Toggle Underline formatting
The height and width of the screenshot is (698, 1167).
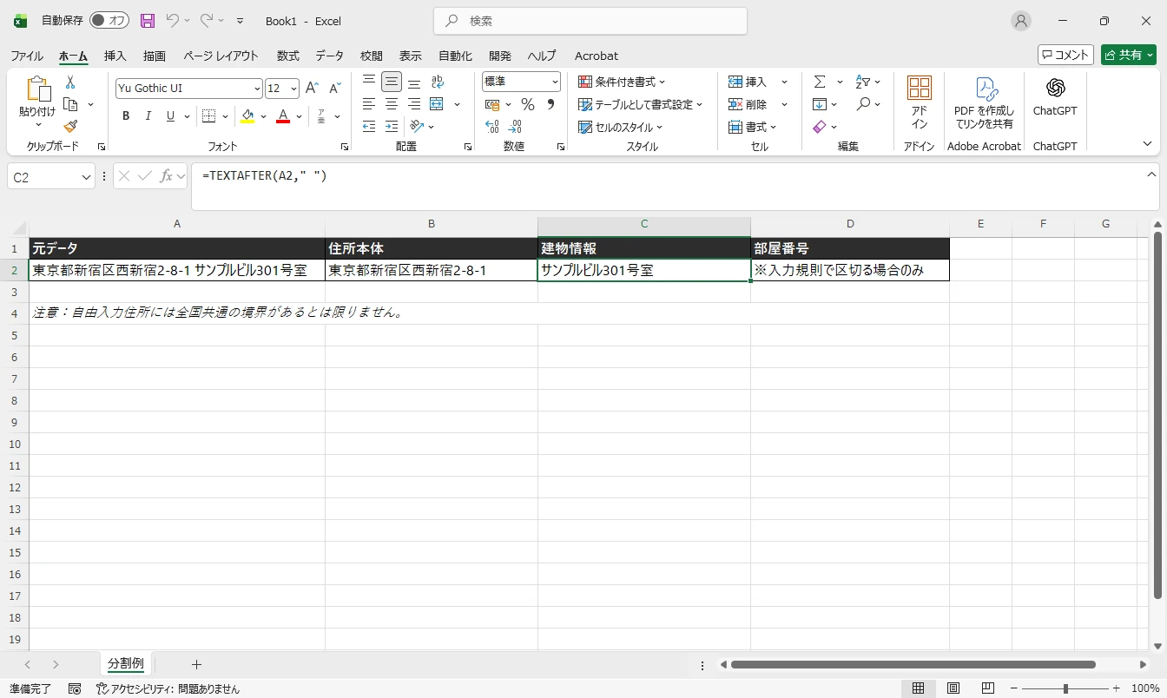[171, 116]
